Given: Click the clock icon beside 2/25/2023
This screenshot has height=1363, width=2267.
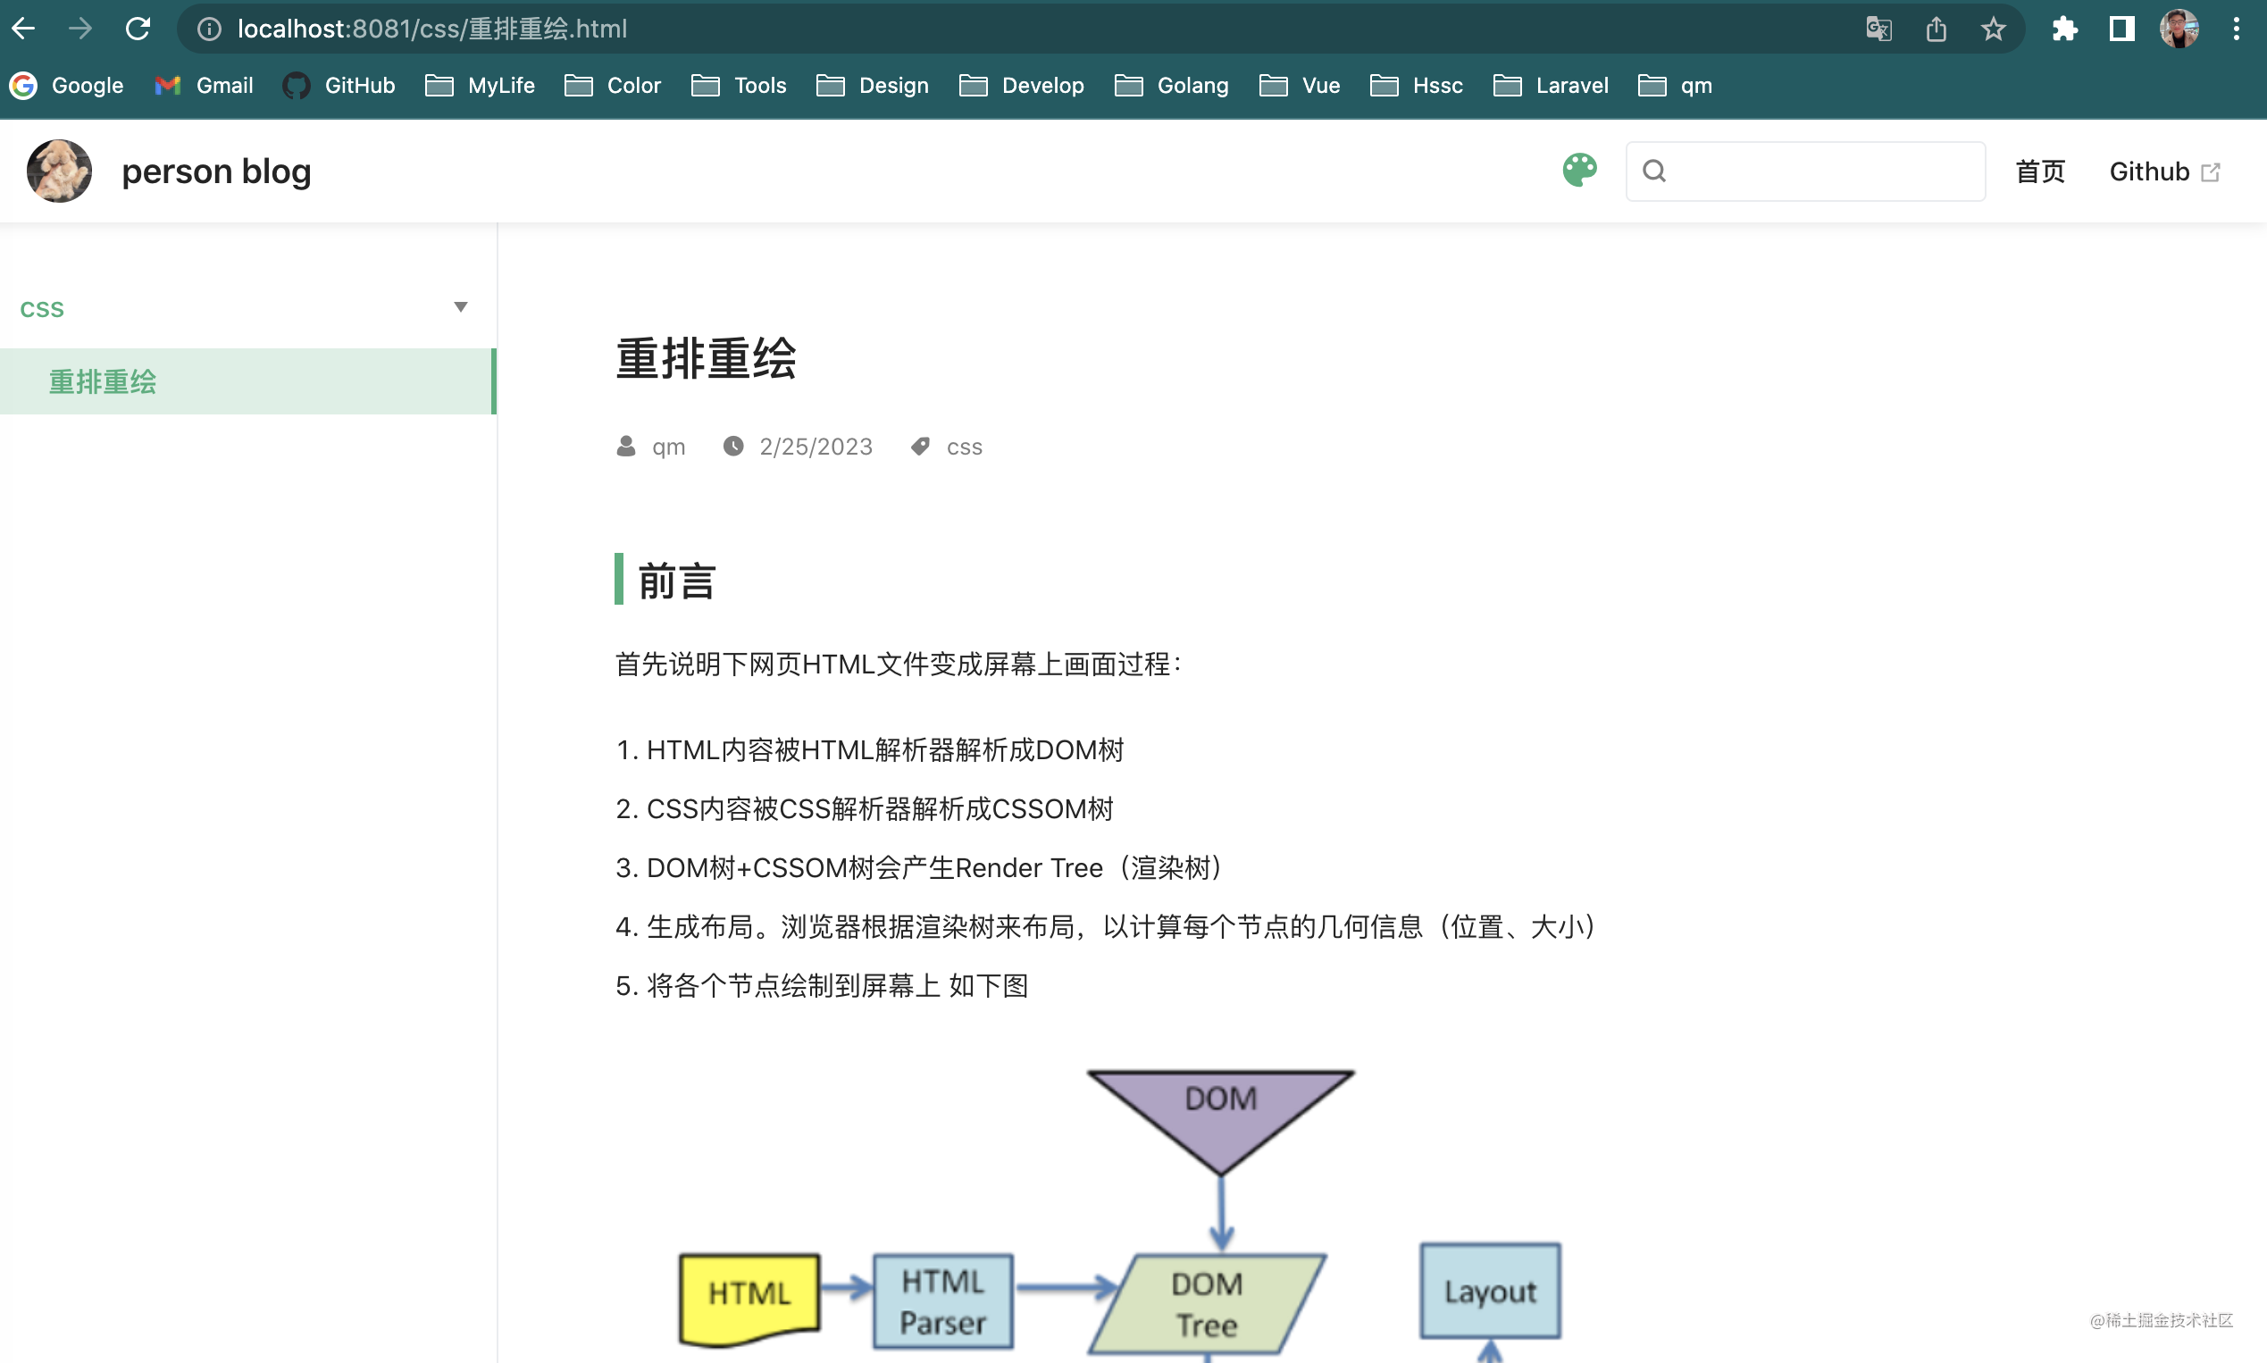Looking at the screenshot, I should tap(733, 447).
